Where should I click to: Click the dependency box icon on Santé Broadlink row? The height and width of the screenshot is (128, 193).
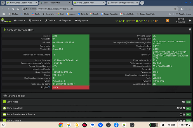point(181,108)
